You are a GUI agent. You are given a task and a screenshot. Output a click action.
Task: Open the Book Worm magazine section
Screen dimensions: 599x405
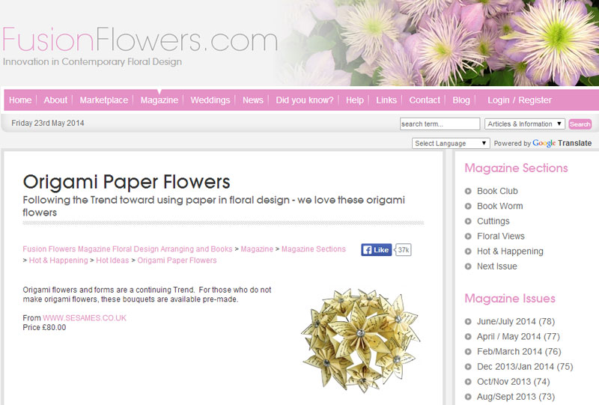pos(499,207)
